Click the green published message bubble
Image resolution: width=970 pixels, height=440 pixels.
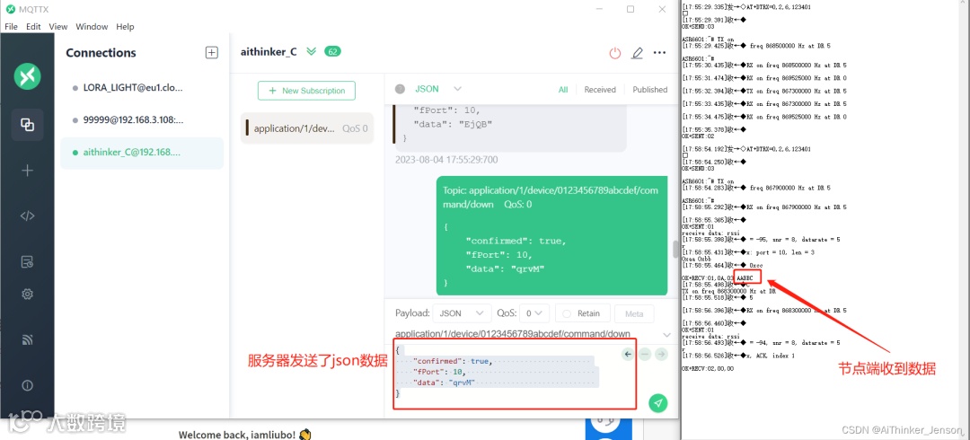point(551,236)
